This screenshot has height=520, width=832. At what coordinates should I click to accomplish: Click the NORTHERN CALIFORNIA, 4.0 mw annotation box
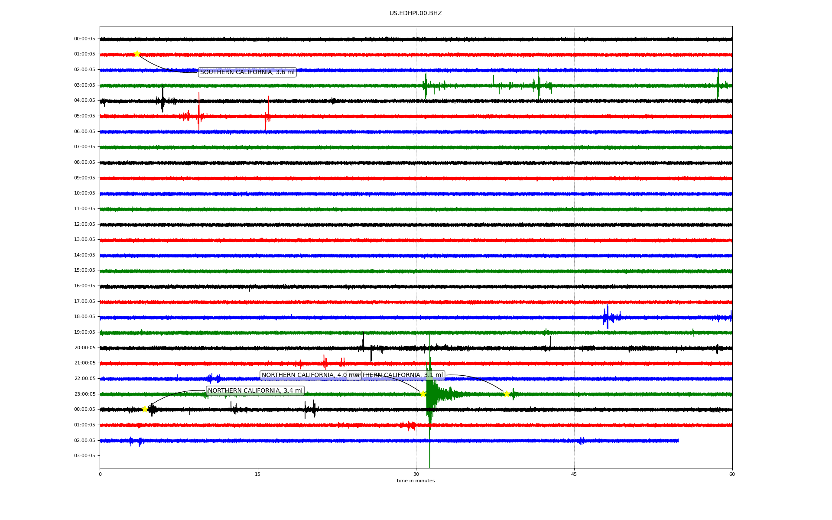(x=303, y=375)
